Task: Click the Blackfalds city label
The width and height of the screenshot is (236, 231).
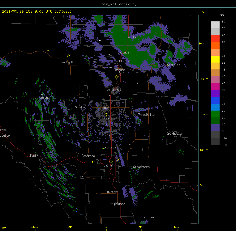Action: coord(121,61)
